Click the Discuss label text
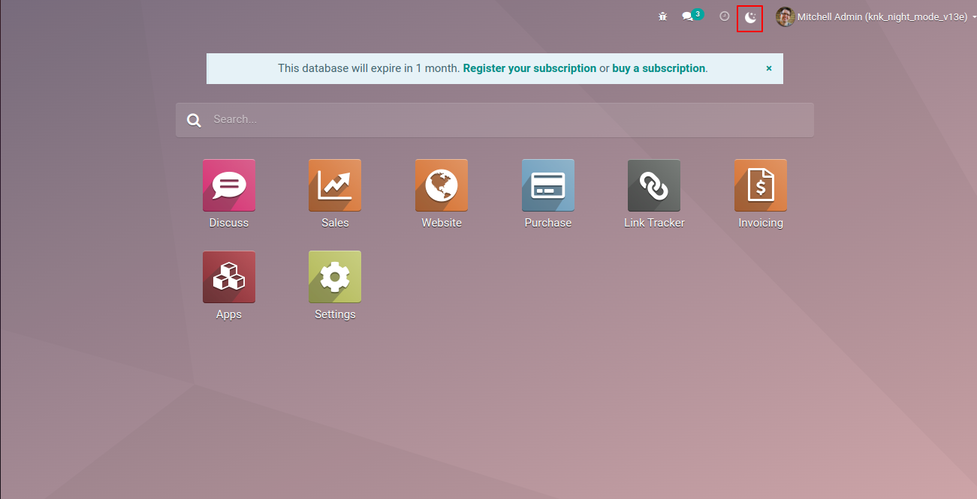Image resolution: width=977 pixels, height=499 pixels. tap(229, 223)
